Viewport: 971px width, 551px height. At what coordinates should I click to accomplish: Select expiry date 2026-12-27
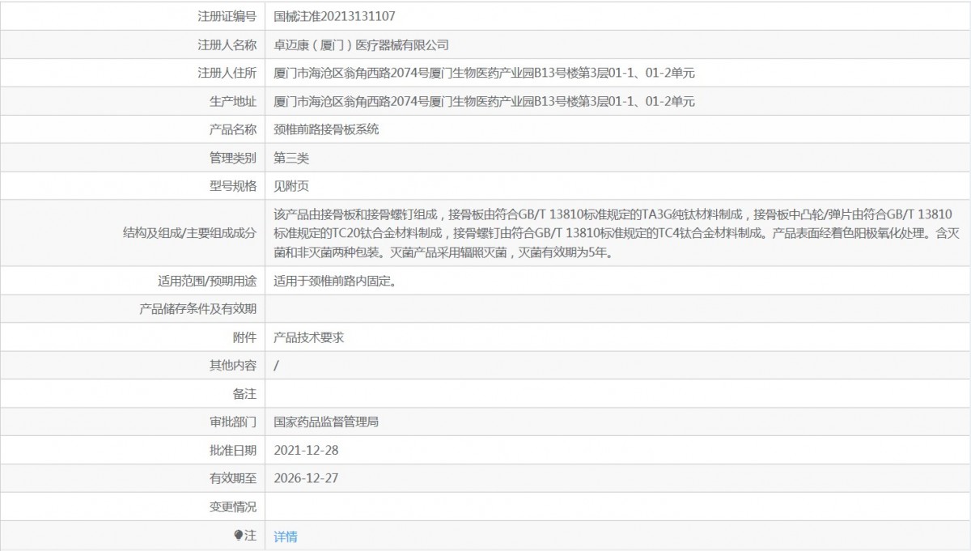306,478
